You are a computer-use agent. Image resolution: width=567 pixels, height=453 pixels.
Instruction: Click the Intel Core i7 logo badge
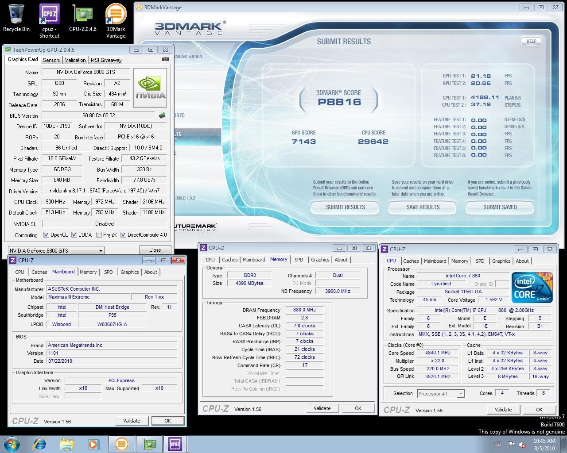(532, 288)
